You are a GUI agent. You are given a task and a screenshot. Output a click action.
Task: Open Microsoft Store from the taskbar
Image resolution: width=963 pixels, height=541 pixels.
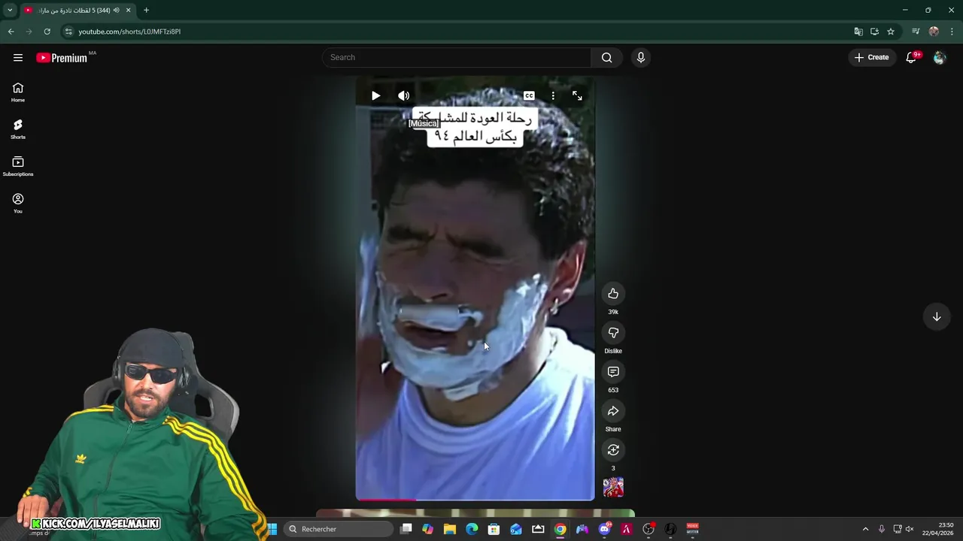[x=494, y=529]
